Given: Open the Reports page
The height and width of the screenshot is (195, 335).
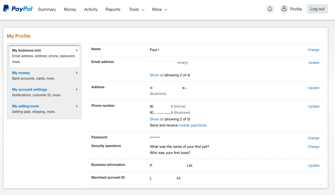Looking at the screenshot, I should point(113,9).
